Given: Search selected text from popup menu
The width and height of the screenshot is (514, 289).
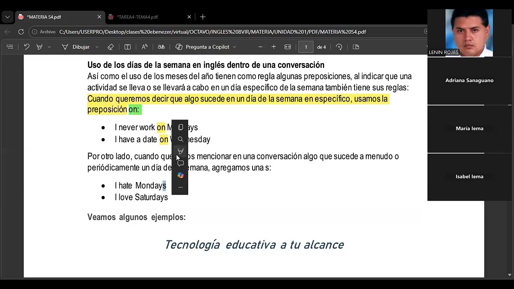Looking at the screenshot, I should click(180, 139).
